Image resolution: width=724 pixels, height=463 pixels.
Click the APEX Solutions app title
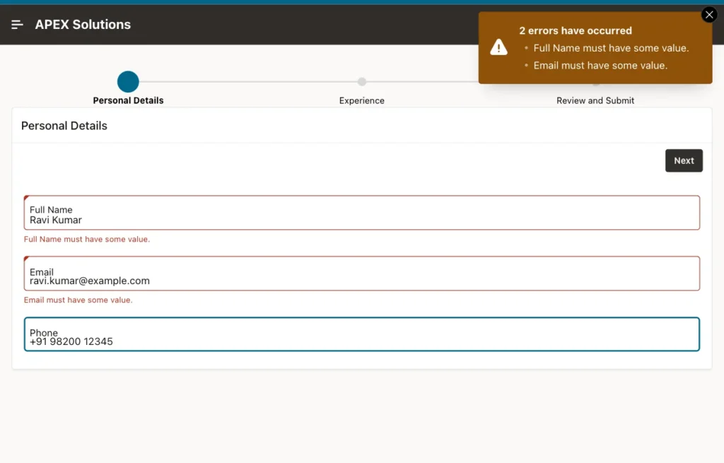pyautogui.click(x=83, y=25)
